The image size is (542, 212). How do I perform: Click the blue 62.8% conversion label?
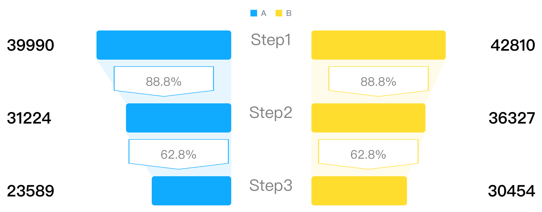coord(179,154)
